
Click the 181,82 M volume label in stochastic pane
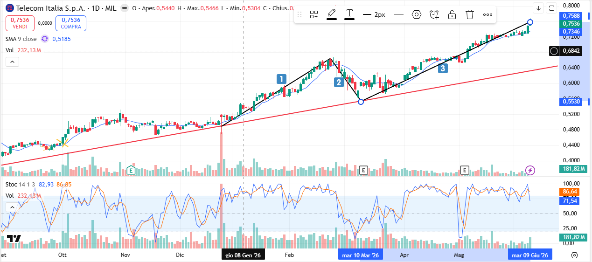(x=574, y=237)
